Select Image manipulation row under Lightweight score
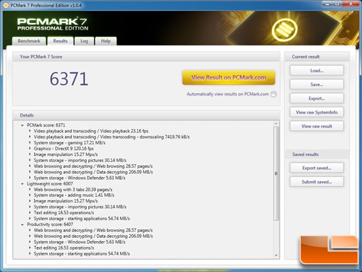Viewport: 362px width, 272px height. (x=66, y=201)
